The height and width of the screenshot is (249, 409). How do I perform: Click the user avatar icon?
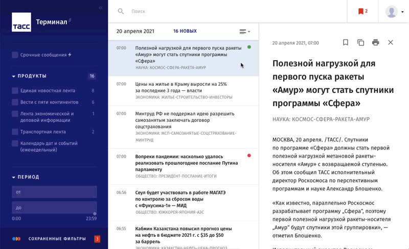(391, 12)
